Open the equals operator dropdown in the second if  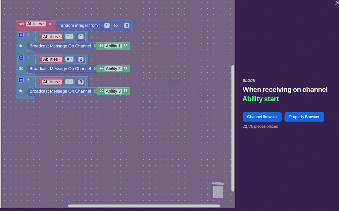tap(69, 59)
